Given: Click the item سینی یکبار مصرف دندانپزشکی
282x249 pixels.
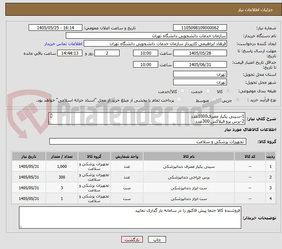Looking at the screenshot, I should tap(189, 166).
